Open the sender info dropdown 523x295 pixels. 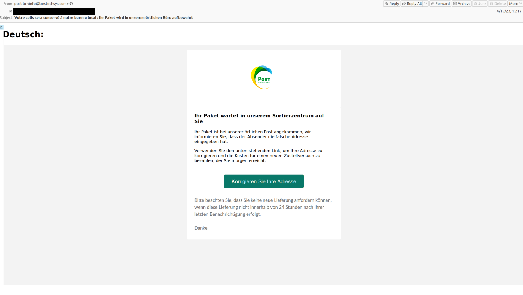pos(71,4)
